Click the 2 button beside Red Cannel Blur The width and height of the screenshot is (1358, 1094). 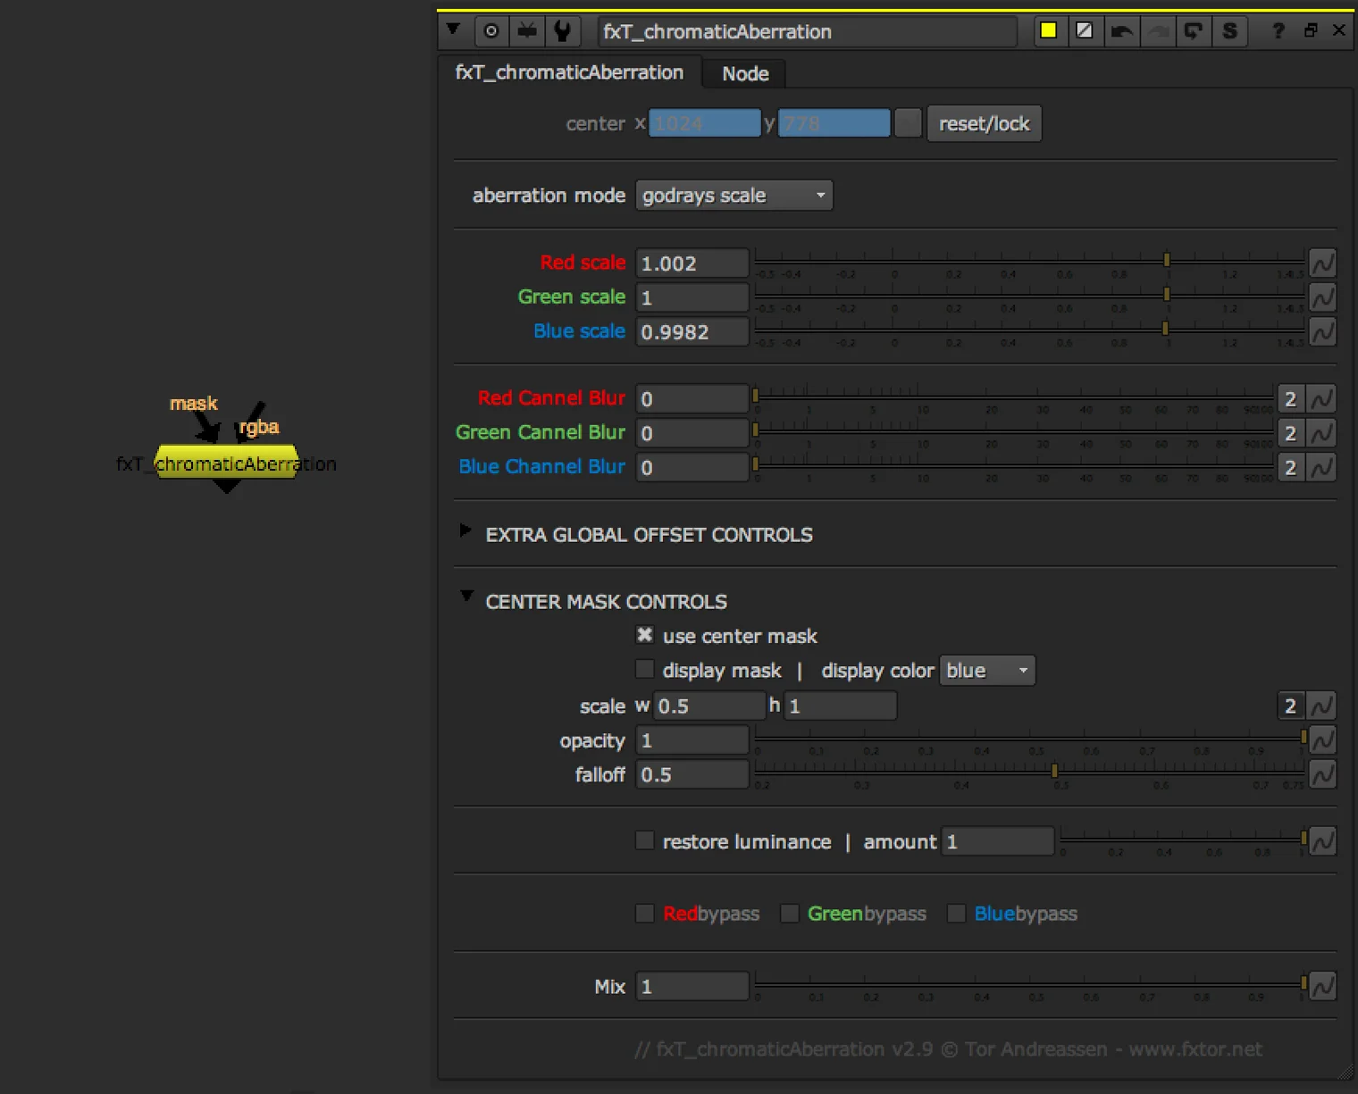pyautogui.click(x=1290, y=398)
